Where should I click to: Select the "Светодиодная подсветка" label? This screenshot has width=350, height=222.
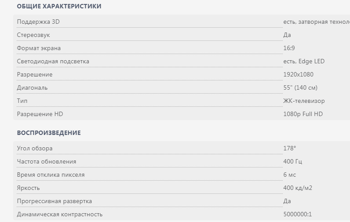tap(53, 61)
